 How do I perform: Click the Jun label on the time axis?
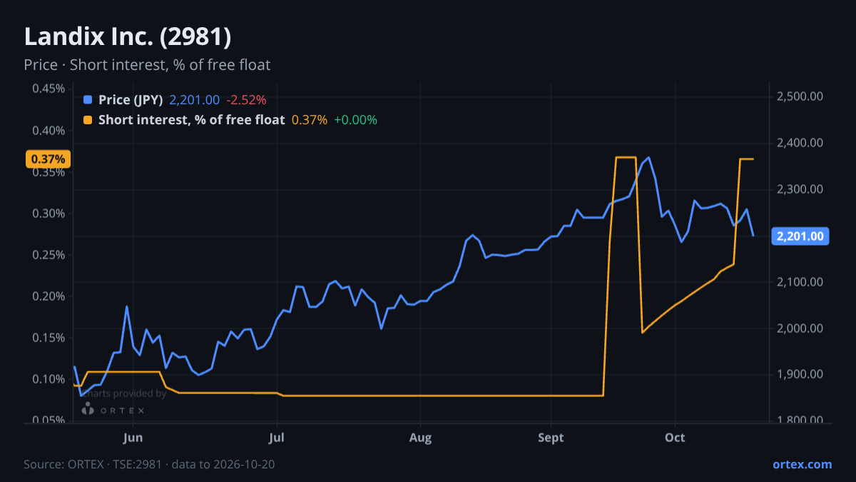point(133,437)
